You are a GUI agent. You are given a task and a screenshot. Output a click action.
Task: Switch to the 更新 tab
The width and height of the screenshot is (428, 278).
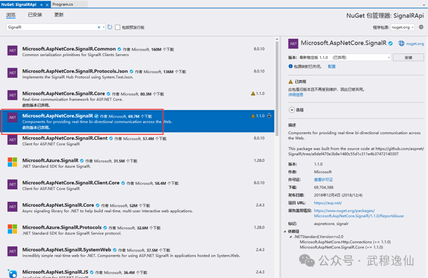[x=59, y=15]
